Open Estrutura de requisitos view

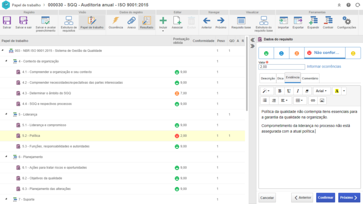[x=69, y=23]
